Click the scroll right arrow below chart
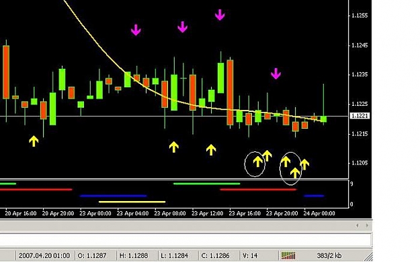 367,226
